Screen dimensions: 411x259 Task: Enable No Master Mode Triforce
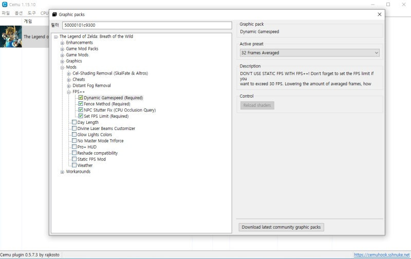[x=74, y=140]
